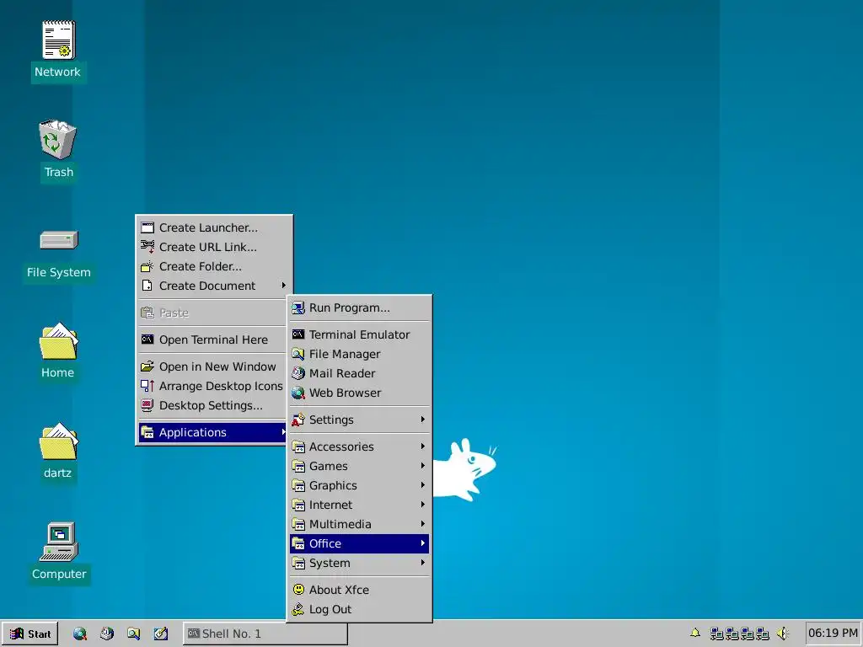Image resolution: width=863 pixels, height=647 pixels.
Task: Expand the System submenu
Action: tap(359, 563)
